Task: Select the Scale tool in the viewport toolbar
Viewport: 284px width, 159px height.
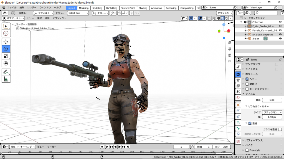Action: 6,56
